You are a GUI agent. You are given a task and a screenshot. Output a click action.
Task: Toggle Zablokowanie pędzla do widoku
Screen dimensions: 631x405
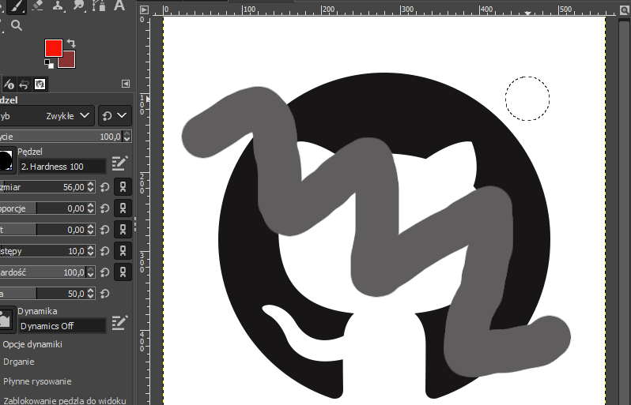click(x=64, y=400)
